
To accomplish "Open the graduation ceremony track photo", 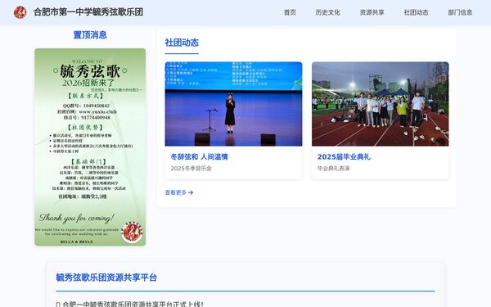I will pos(381,104).
